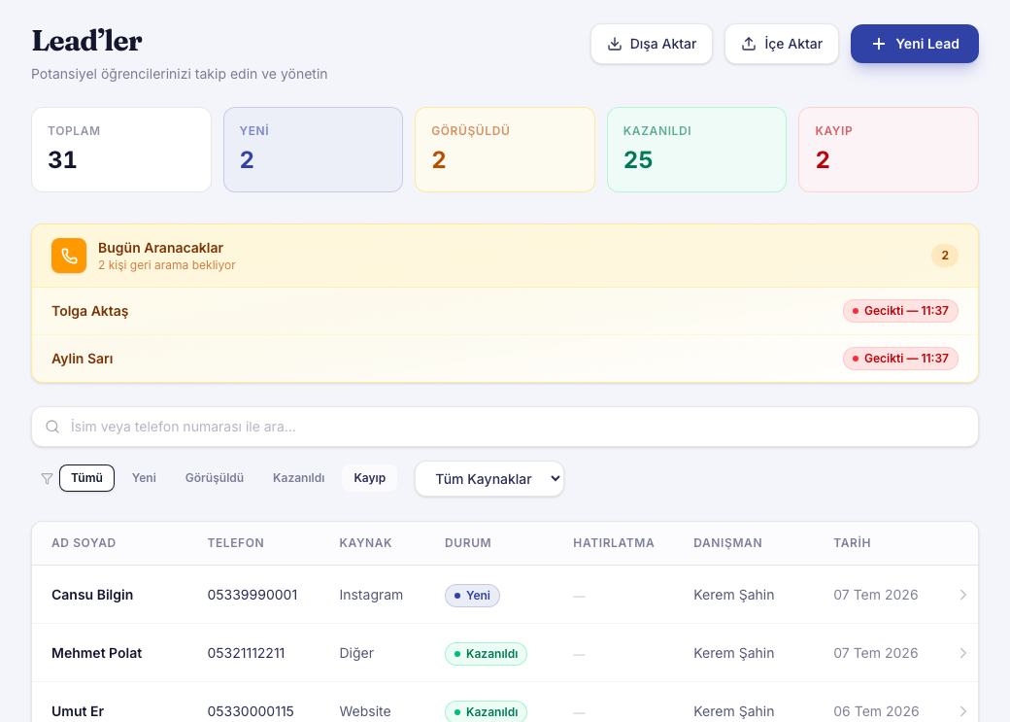Click the Yeni 2 summary card

(x=313, y=150)
